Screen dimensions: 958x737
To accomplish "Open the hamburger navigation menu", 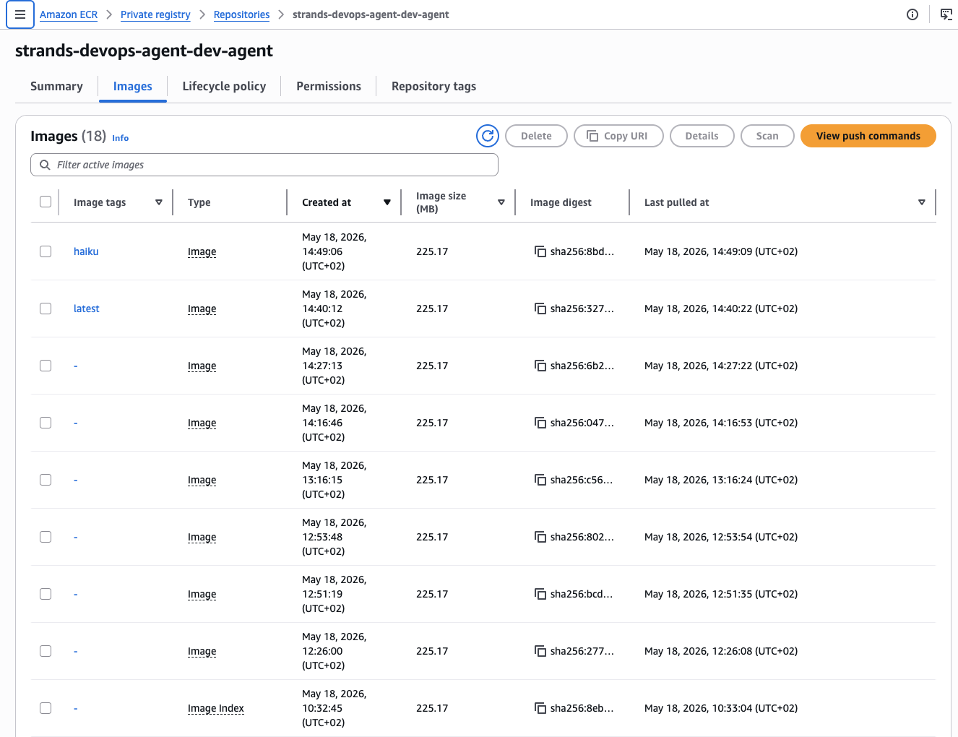I will (20, 14).
